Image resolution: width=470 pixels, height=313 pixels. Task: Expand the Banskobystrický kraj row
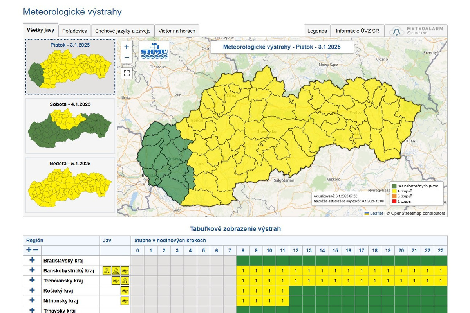tap(32, 270)
